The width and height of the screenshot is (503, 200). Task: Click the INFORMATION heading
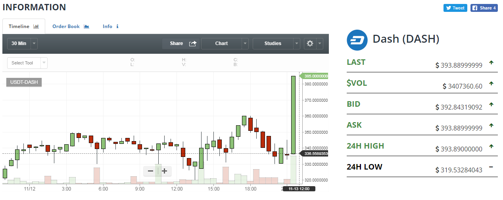(34, 7)
